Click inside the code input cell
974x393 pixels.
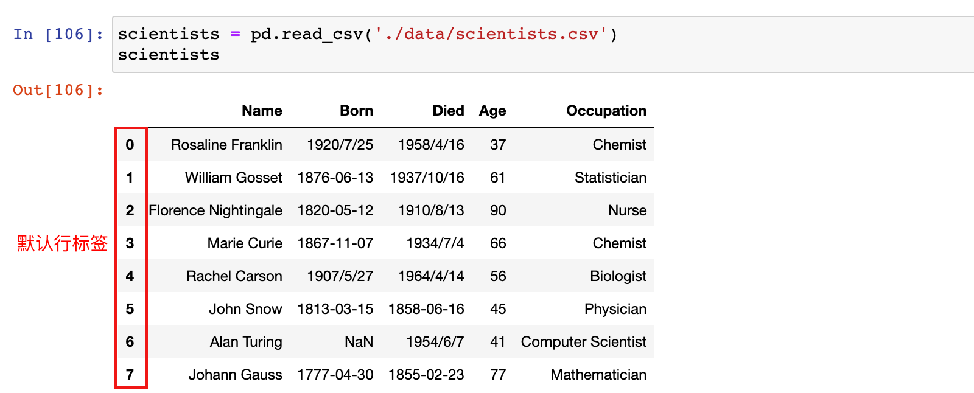point(543,44)
